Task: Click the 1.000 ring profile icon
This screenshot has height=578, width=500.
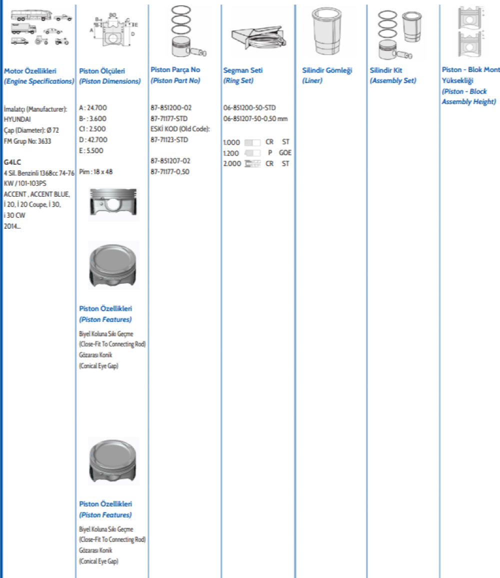Action: tap(253, 143)
